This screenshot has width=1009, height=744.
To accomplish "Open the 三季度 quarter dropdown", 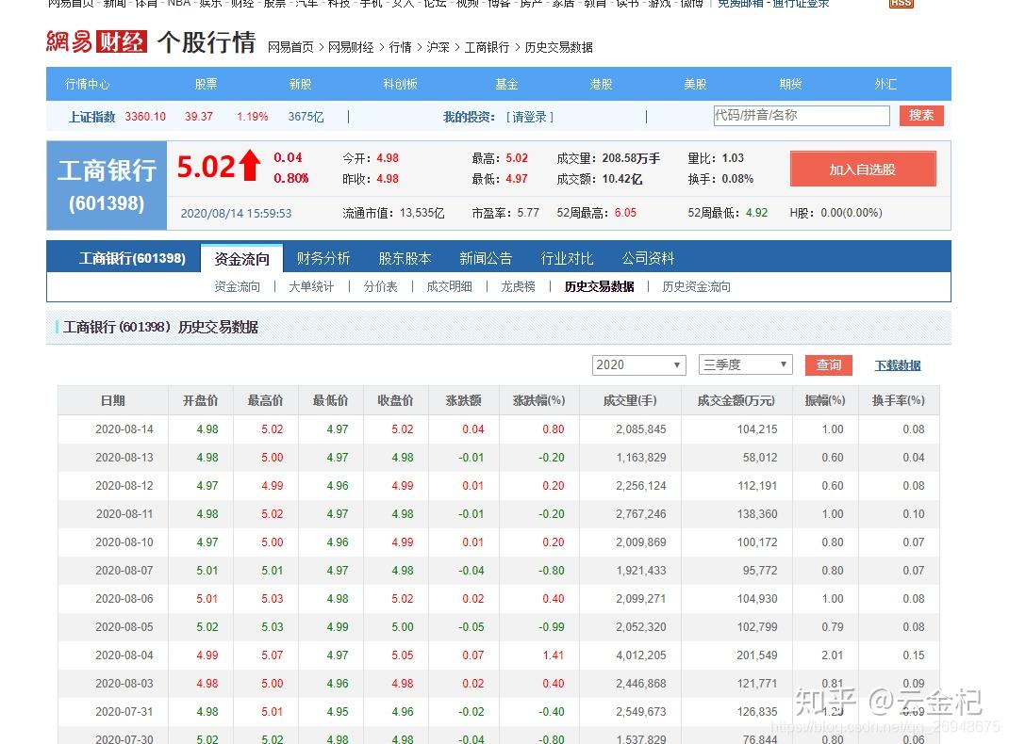I will click(745, 364).
